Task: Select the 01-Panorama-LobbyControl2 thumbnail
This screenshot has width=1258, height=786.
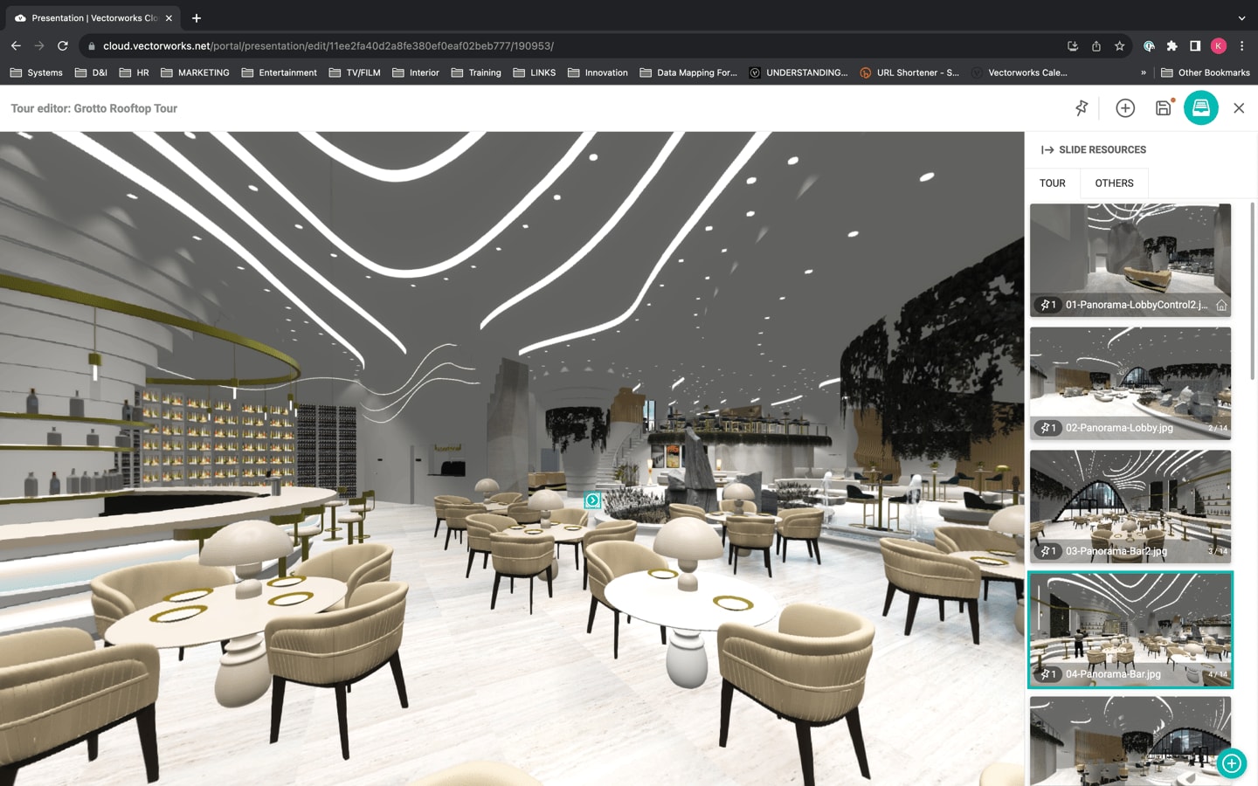Action: pyautogui.click(x=1130, y=253)
